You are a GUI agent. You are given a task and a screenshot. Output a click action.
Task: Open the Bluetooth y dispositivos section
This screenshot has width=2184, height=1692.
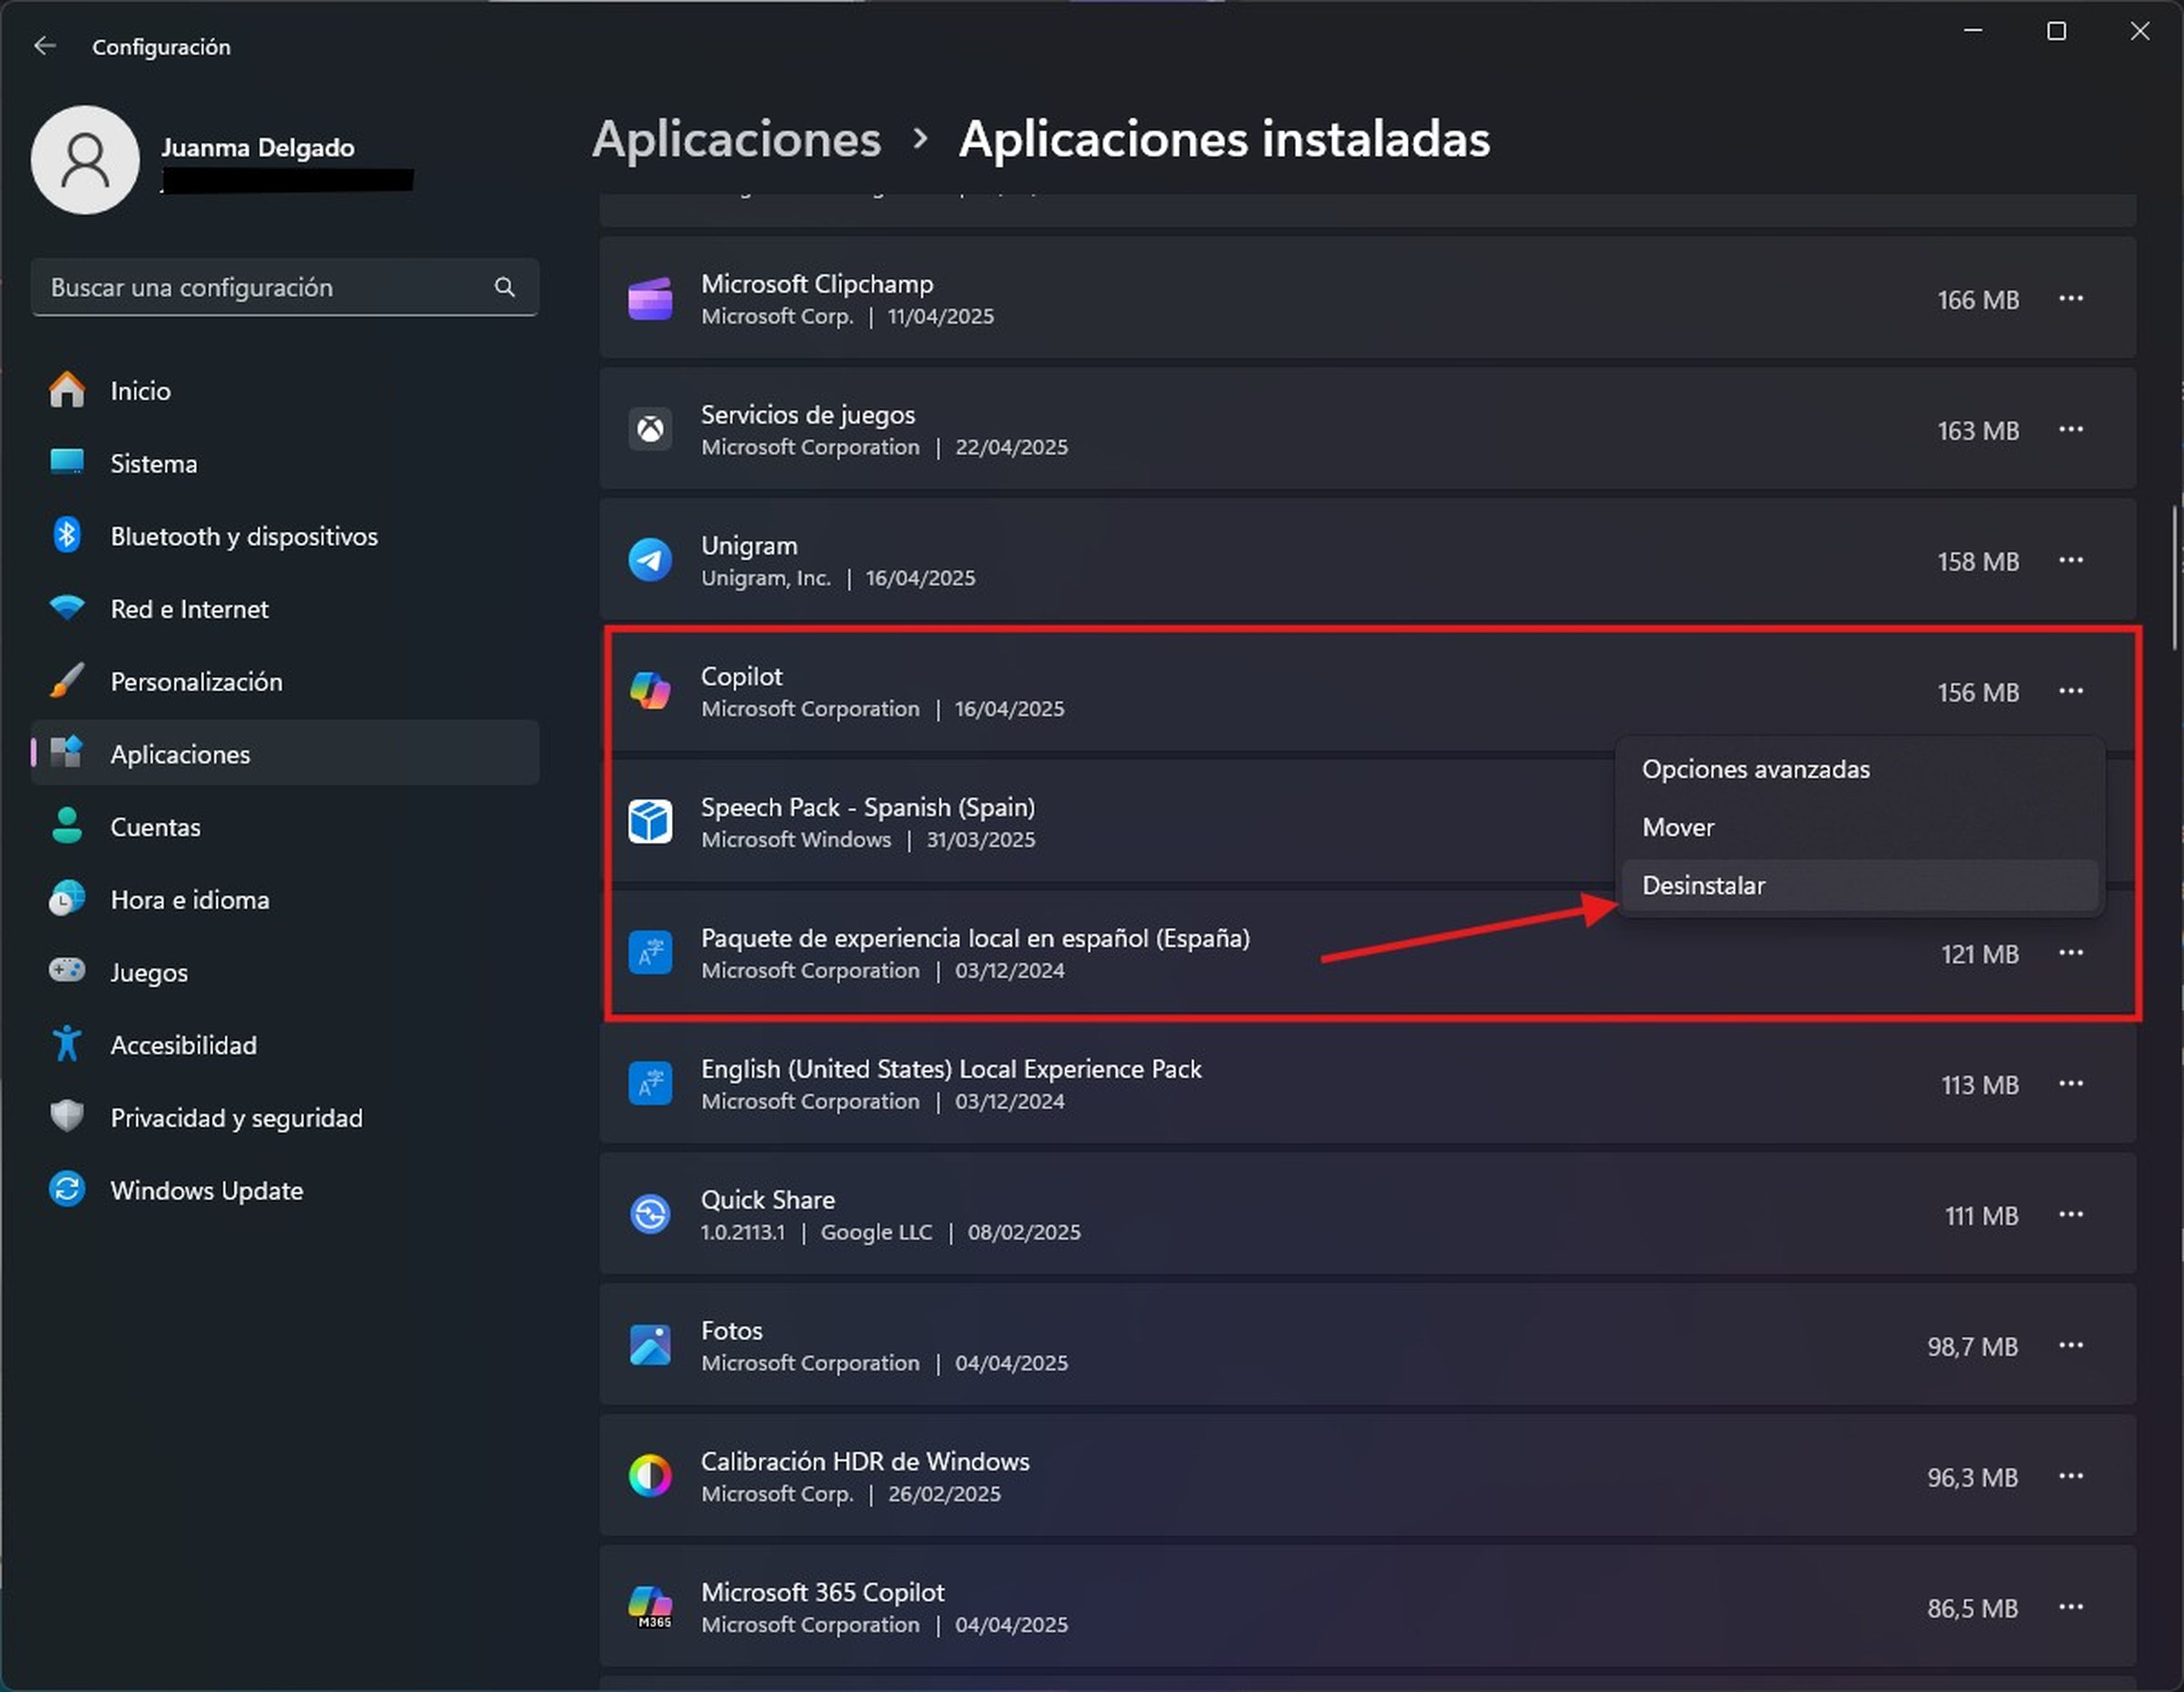[x=243, y=537]
